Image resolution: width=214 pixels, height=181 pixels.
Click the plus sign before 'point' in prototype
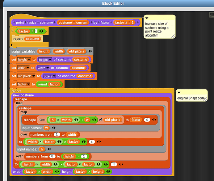click(x=14, y=22)
